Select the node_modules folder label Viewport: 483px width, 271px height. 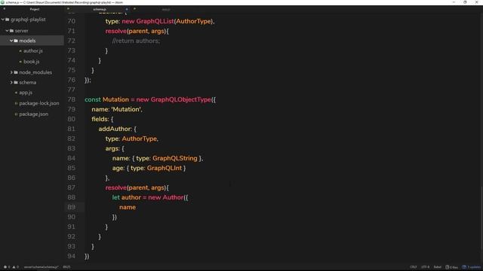[35, 72]
